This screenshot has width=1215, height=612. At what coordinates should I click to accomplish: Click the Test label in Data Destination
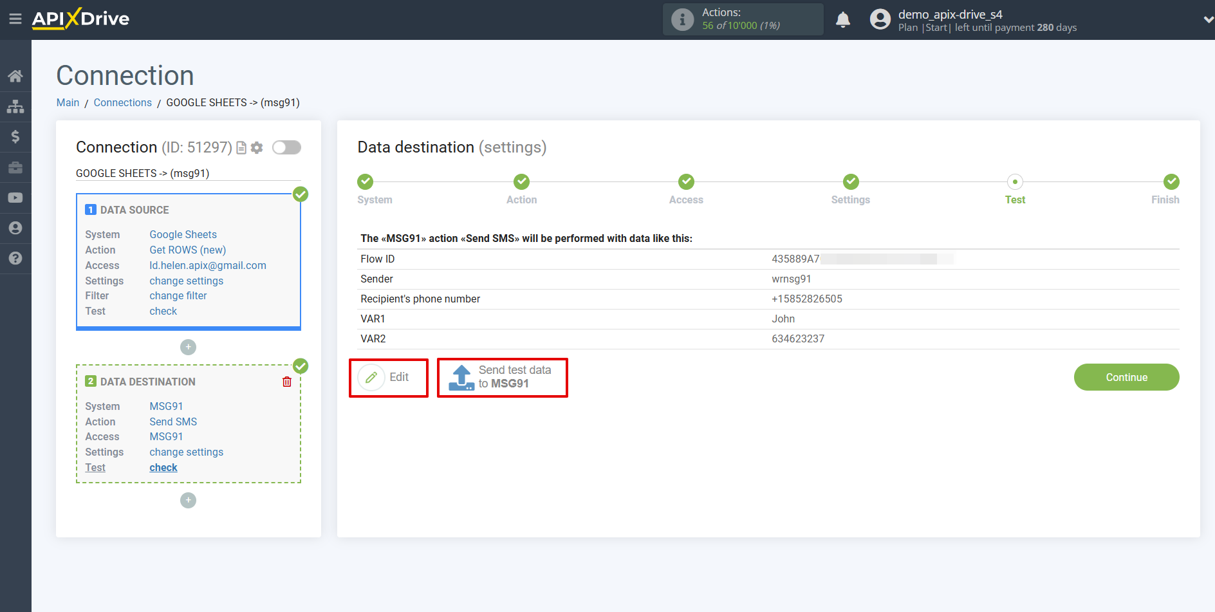click(x=95, y=468)
